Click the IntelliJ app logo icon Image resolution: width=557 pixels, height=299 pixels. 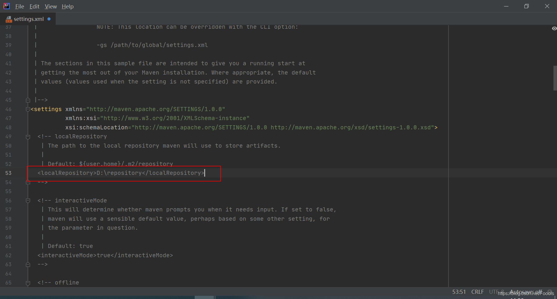(x=6, y=6)
